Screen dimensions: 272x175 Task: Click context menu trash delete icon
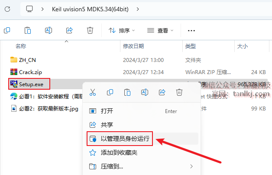point(179,92)
